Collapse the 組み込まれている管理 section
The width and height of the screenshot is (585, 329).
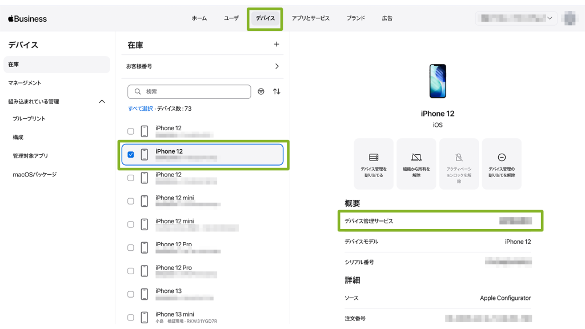click(x=102, y=102)
